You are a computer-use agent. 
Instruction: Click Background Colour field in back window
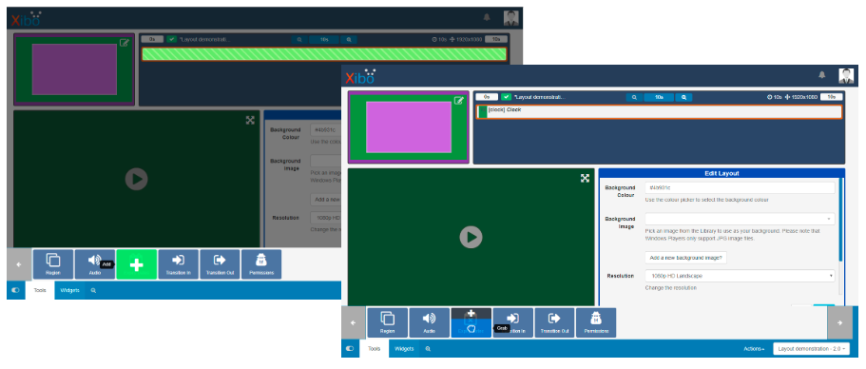[326, 129]
